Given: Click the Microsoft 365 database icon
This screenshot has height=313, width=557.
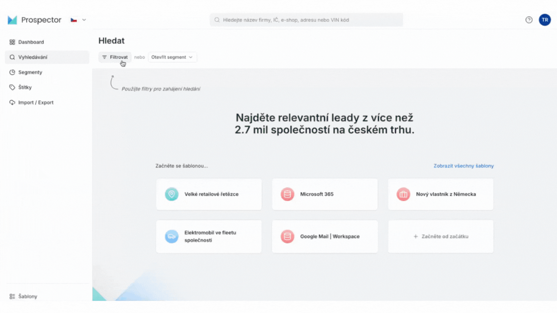Looking at the screenshot, I should pyautogui.click(x=287, y=194).
